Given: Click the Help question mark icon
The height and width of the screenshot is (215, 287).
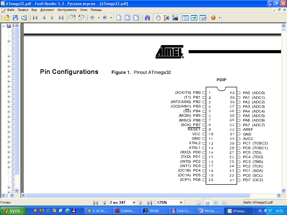Looking at the screenshot, I should click(x=213, y=18).
